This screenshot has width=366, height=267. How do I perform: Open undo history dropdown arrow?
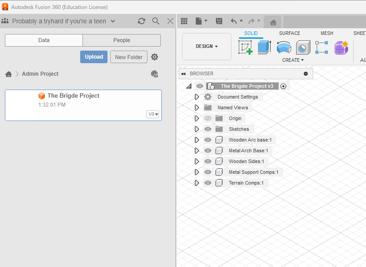(241, 21)
